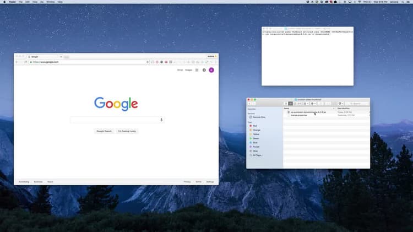Viewport: 413px width, 232px height.
Task: Open the View menu in menu bar
Action: pos(35,2)
